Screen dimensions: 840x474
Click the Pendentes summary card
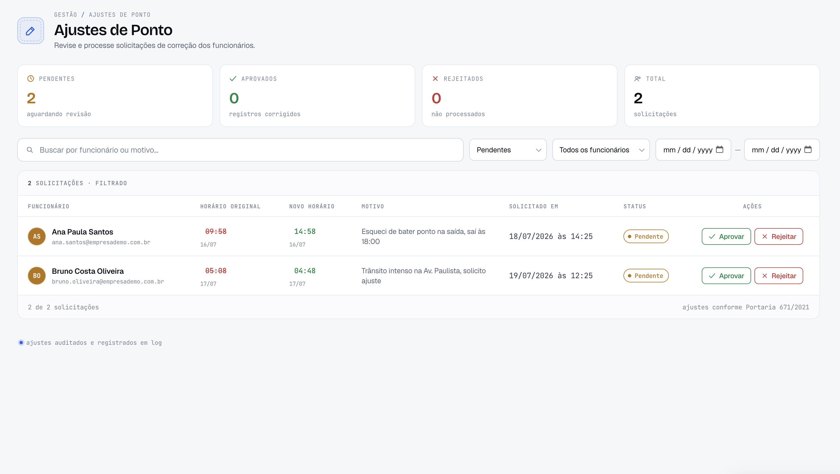pos(115,96)
